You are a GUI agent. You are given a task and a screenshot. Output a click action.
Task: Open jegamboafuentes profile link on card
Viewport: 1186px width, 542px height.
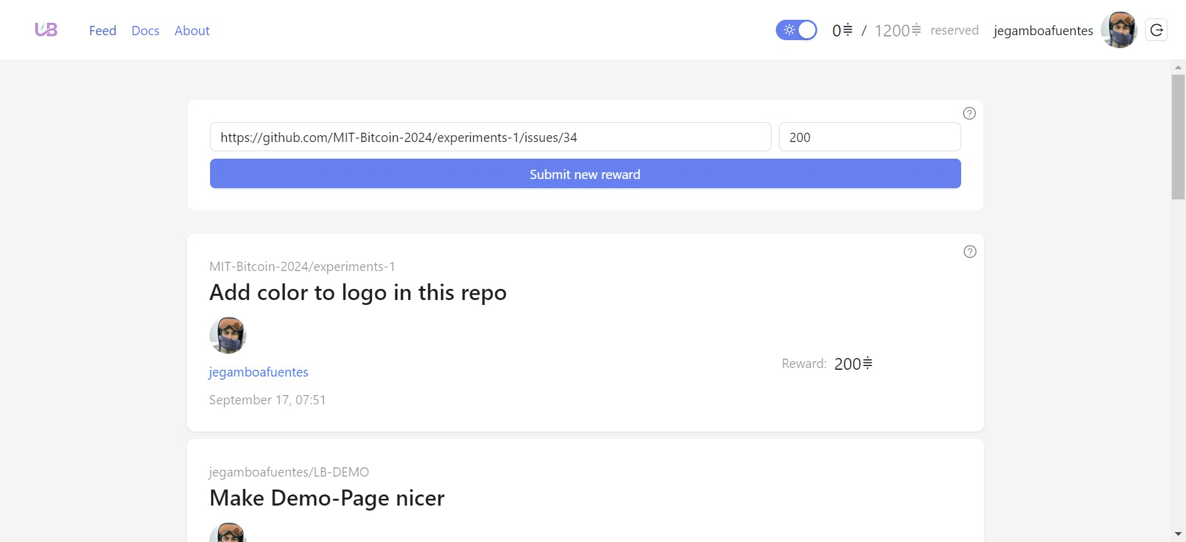point(258,372)
